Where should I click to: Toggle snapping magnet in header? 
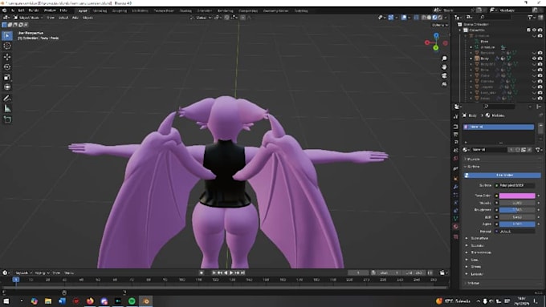click(226, 18)
